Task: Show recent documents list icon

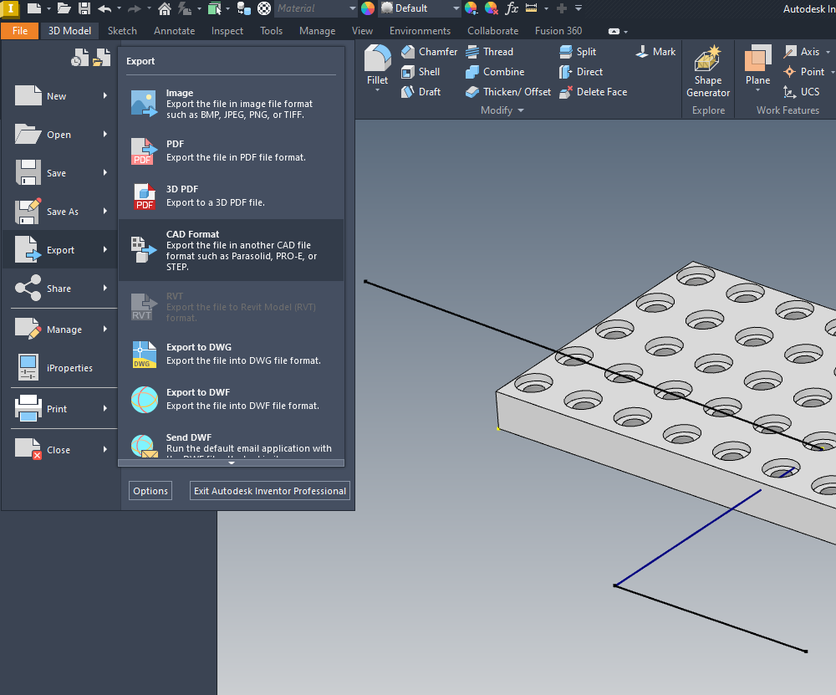Action: [x=80, y=58]
